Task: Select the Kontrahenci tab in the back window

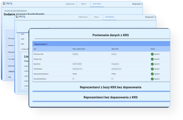Action: coord(97,4)
